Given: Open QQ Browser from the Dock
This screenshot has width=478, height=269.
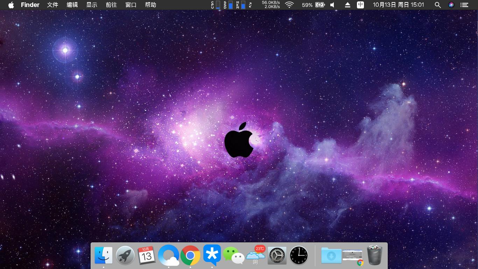Looking at the screenshot, I should pos(169,256).
